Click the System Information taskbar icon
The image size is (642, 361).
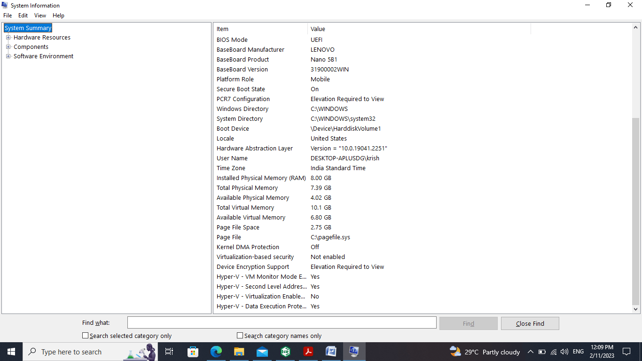click(354, 352)
